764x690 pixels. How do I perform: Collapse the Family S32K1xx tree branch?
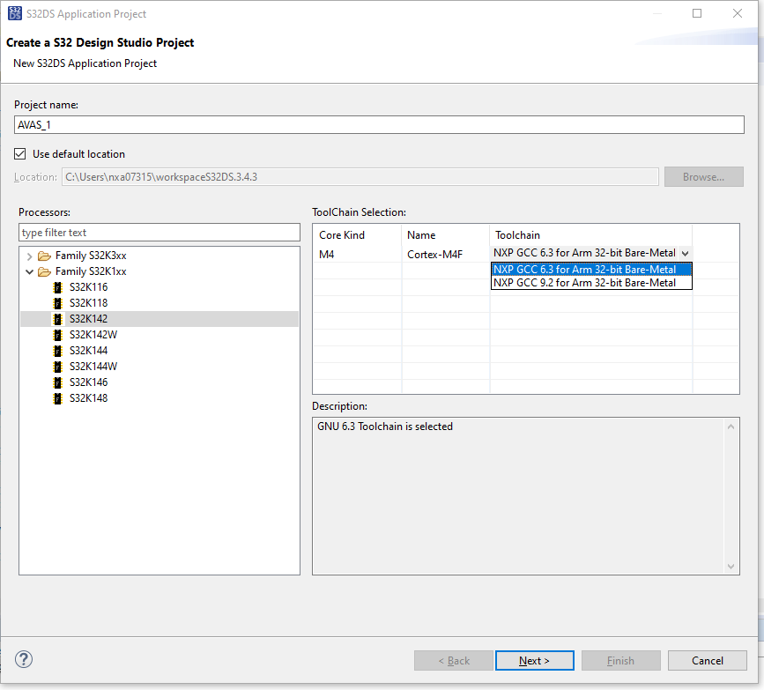click(x=29, y=271)
